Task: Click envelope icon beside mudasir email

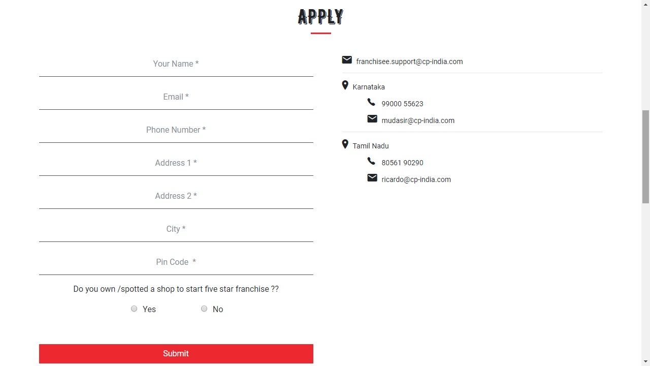Action: click(372, 119)
